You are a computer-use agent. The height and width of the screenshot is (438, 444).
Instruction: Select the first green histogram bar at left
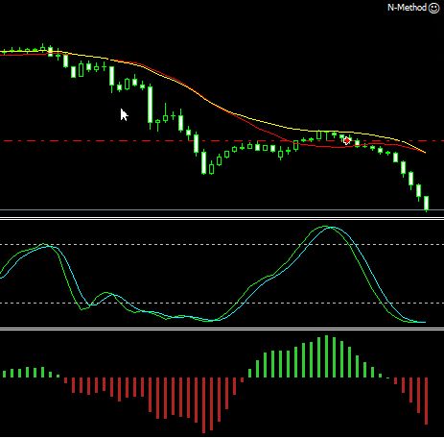point(4,374)
